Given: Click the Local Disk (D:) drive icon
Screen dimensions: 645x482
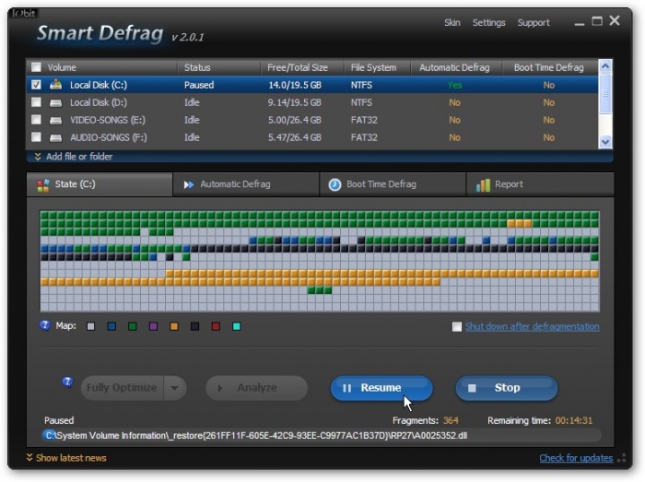Looking at the screenshot, I should click(55, 103).
